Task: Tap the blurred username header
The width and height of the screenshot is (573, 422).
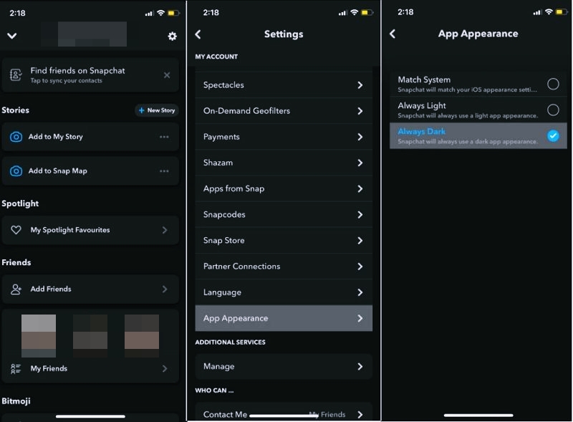Action: [x=92, y=34]
